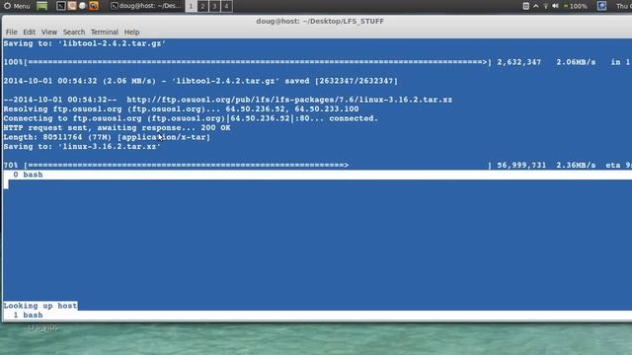Switch to workspace 1

(191, 6)
